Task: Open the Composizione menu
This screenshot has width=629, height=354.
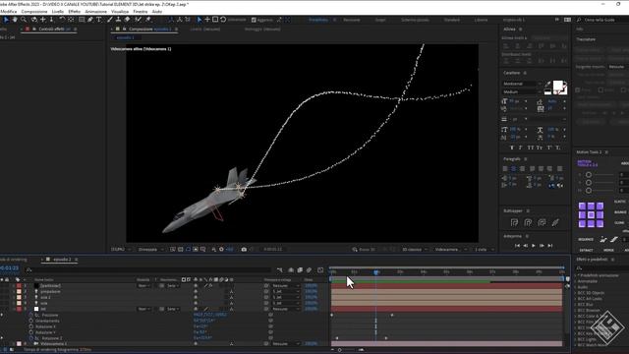Action: point(34,12)
